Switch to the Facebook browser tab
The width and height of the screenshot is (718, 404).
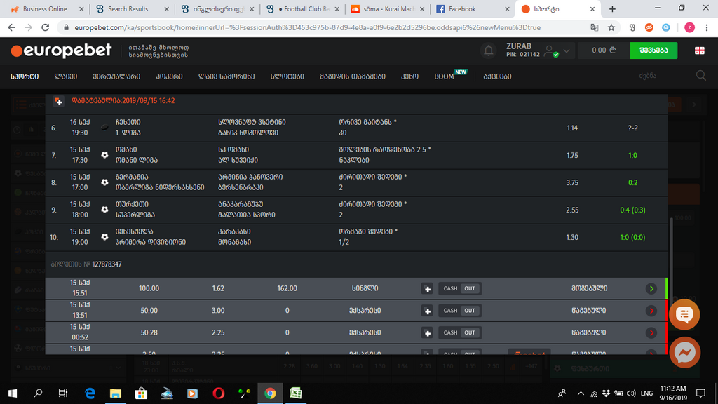coord(472,8)
